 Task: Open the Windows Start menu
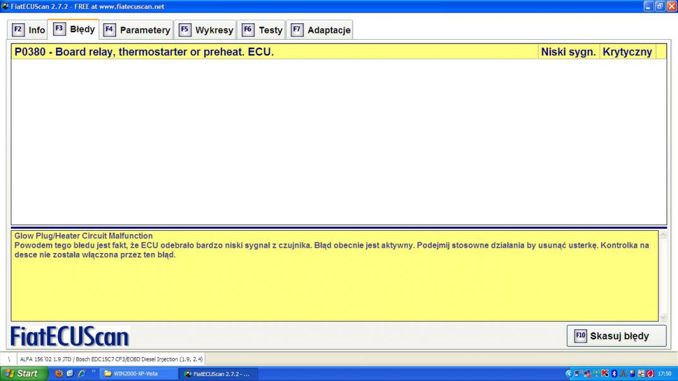point(23,373)
